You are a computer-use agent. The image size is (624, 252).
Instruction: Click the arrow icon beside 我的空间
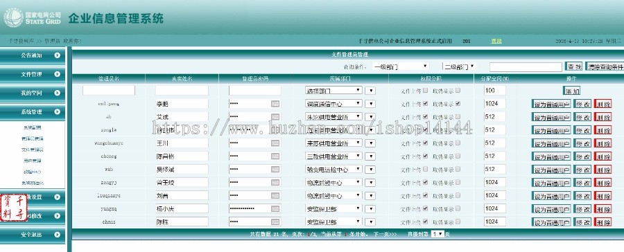tap(58, 93)
